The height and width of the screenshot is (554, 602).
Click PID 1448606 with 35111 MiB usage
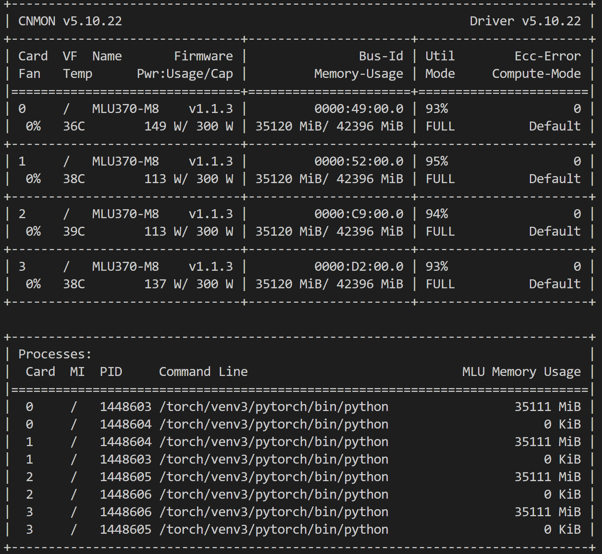[125, 512]
